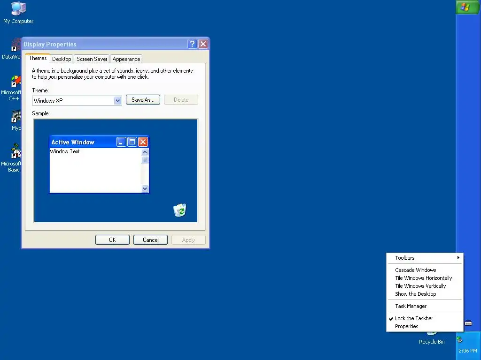Go to the Appearance tab

pos(126,59)
